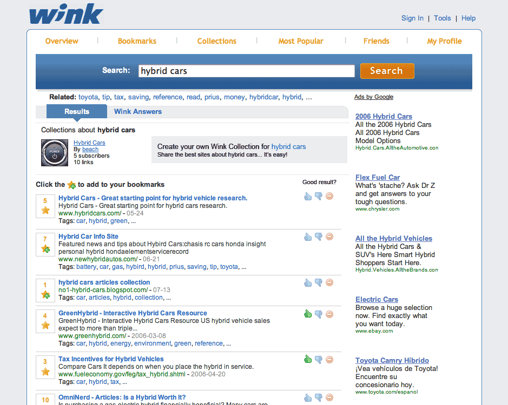This screenshot has width=508, height=405.
Task: Add hybrid cars articles collection to bookmarks
Action: coord(45,295)
